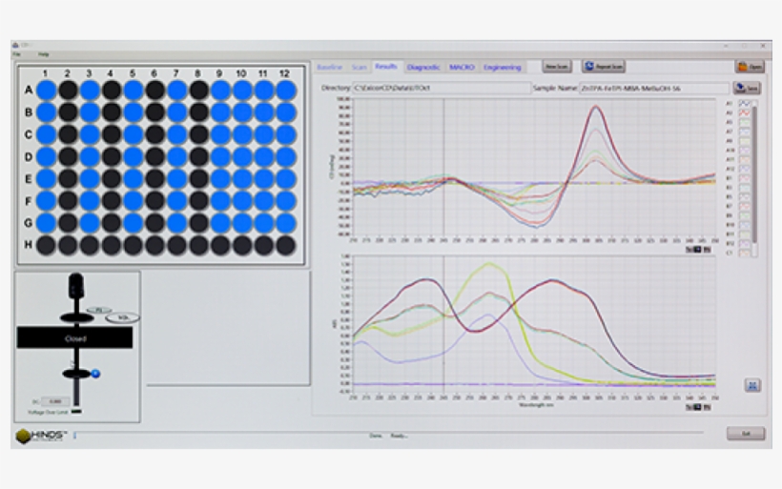Click the New Scan button
The height and width of the screenshot is (489, 782).
[x=556, y=67]
